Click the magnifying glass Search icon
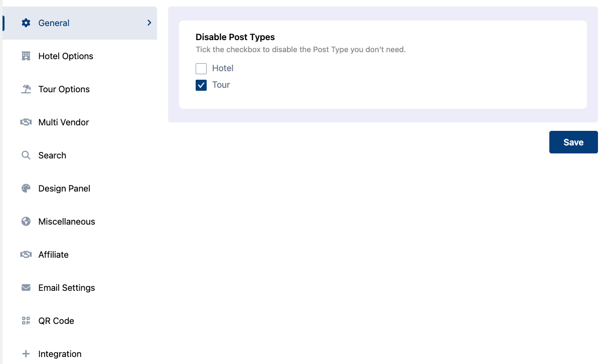The image size is (604, 364). (x=26, y=155)
